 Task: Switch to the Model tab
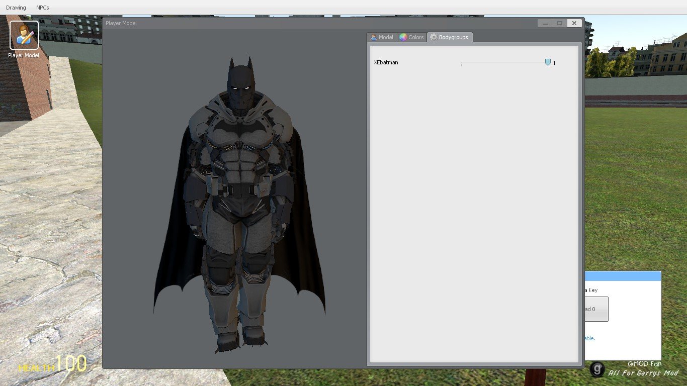pyautogui.click(x=382, y=37)
